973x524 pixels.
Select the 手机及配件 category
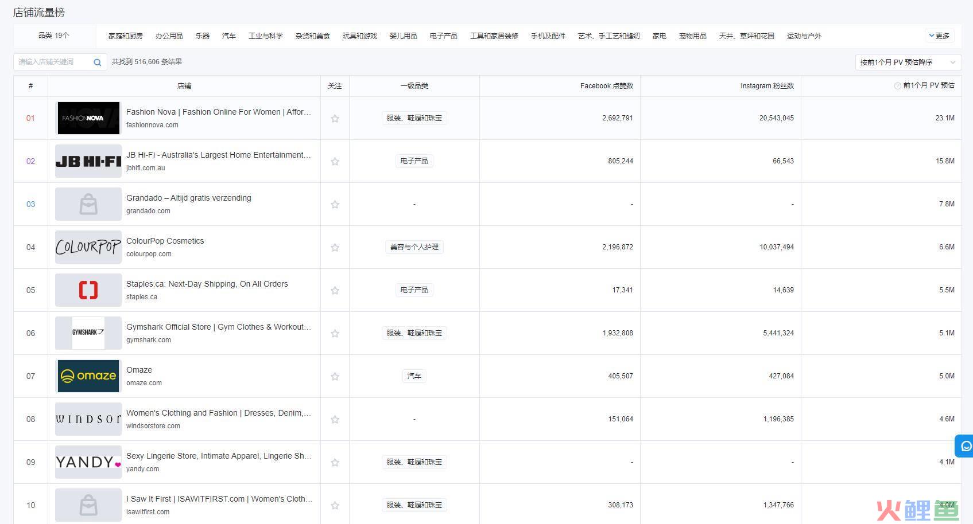point(548,36)
